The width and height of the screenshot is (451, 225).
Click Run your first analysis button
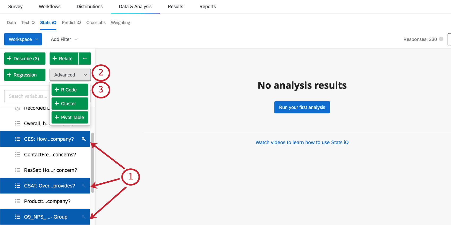point(302,107)
